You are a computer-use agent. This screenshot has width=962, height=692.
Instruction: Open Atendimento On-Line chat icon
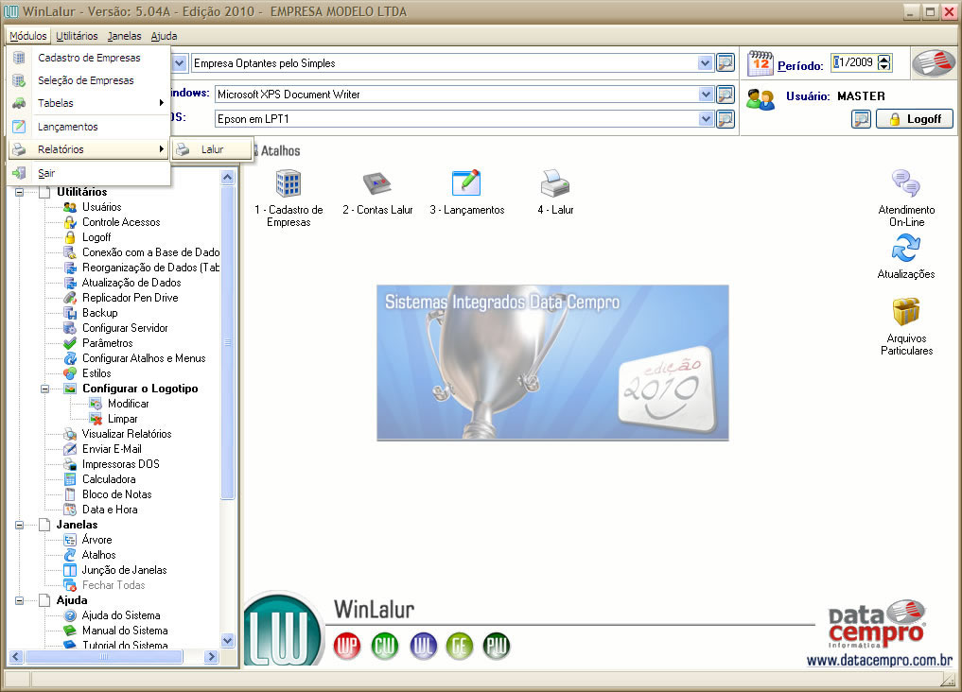906,182
